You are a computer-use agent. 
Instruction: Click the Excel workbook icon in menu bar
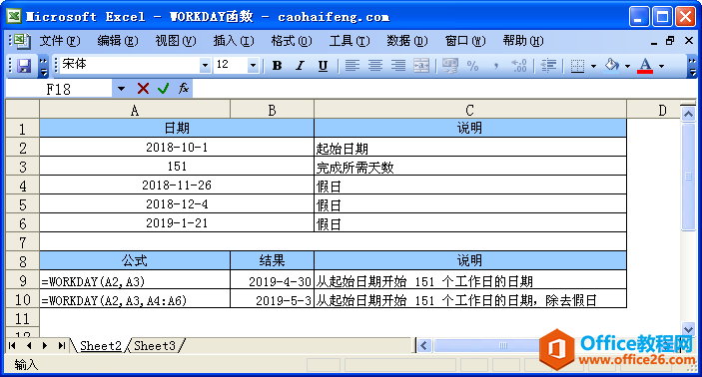click(21, 41)
